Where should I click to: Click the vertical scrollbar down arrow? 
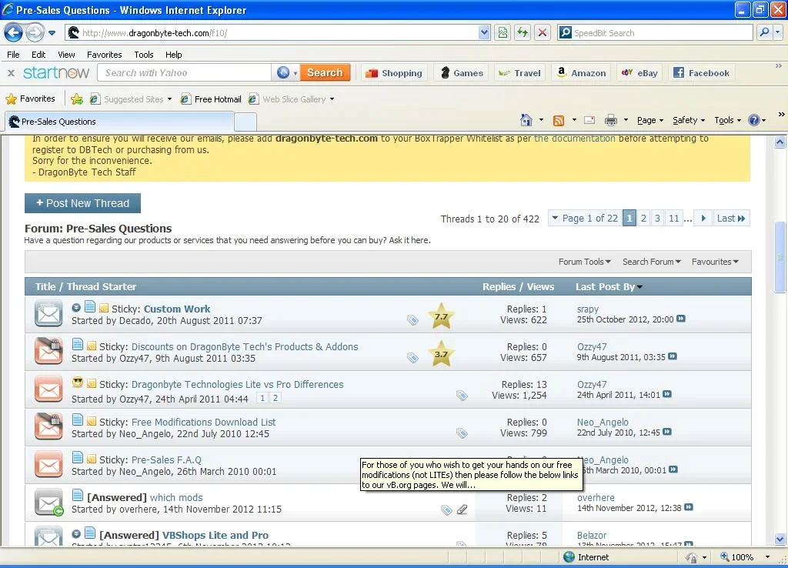tap(780, 539)
